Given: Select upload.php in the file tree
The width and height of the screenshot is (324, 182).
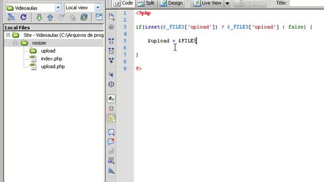Looking at the screenshot, I should pos(53,66).
